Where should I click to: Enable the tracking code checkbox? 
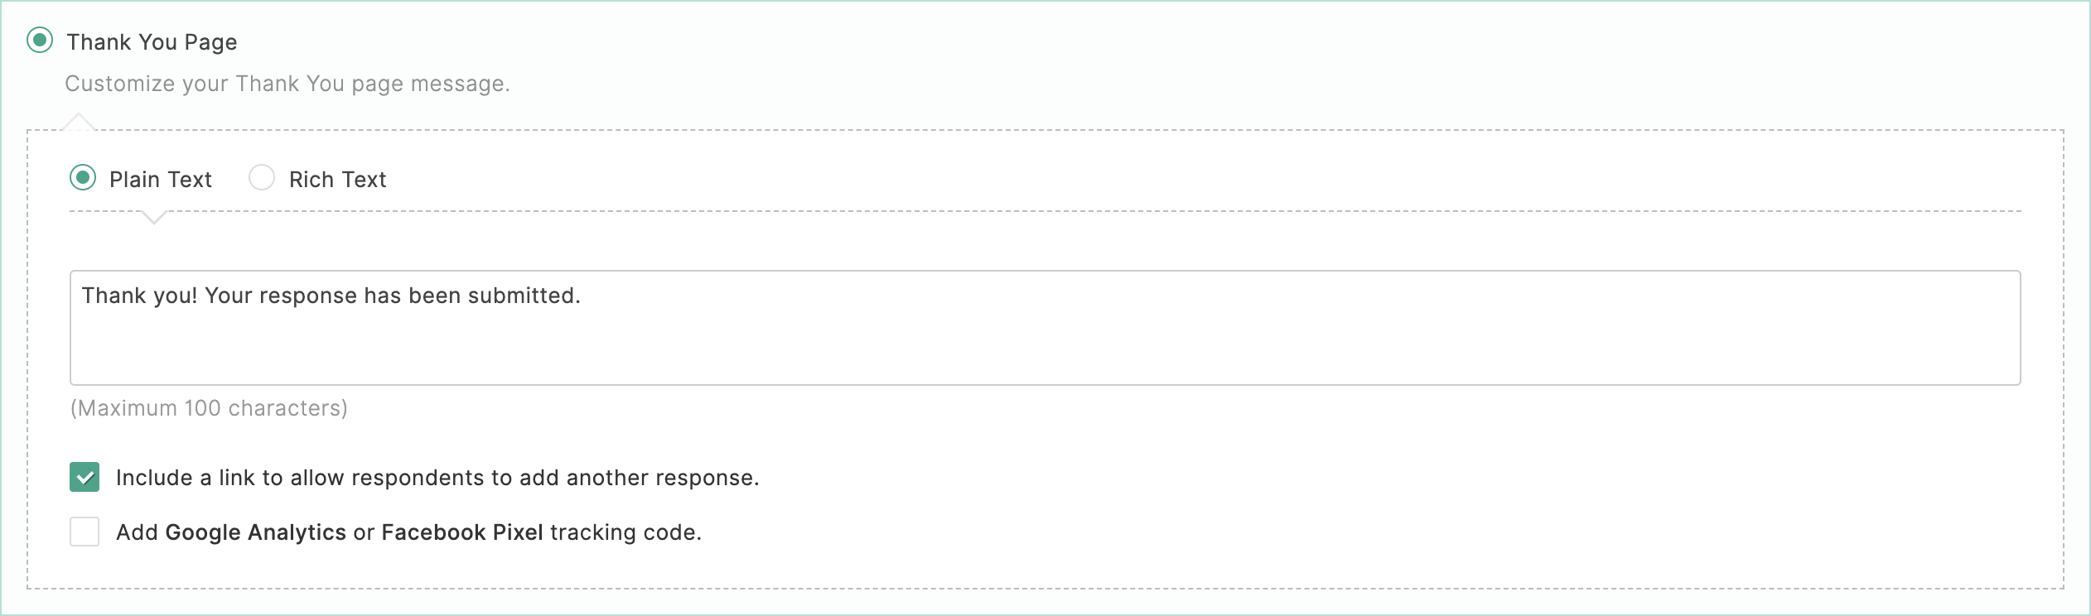pos(85,532)
